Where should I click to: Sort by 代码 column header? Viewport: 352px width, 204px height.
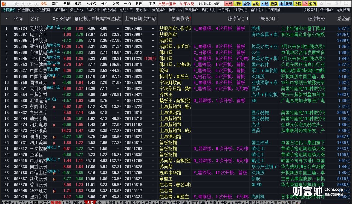(x=18, y=19)
